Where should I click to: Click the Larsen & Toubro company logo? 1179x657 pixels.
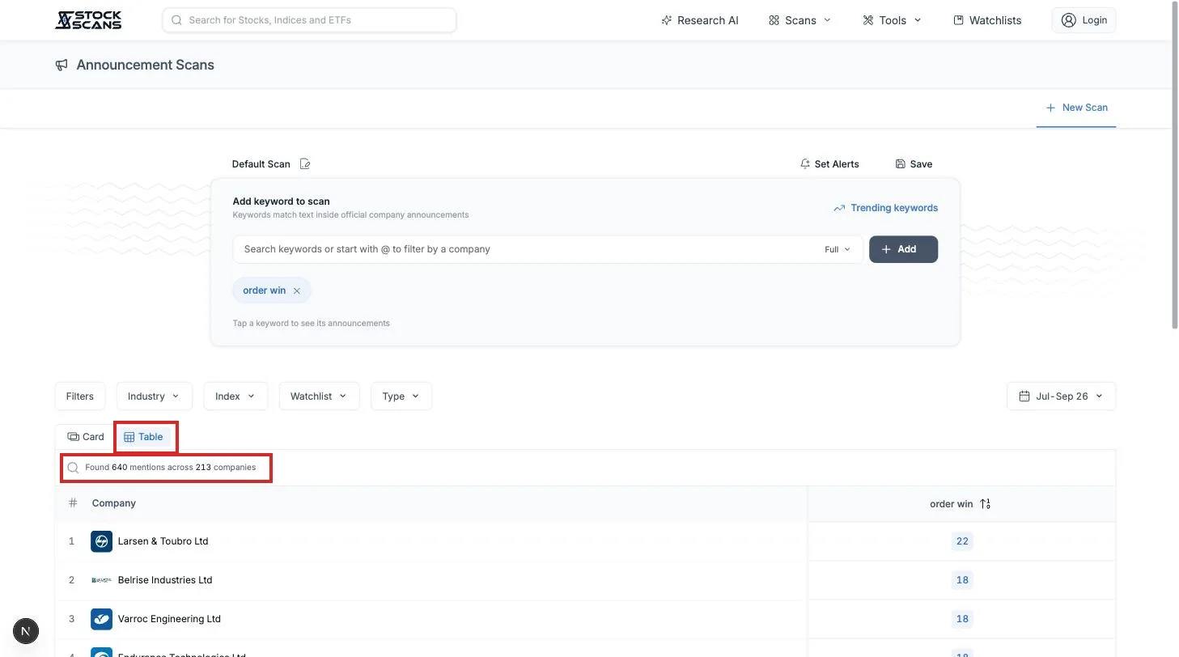[x=101, y=541]
